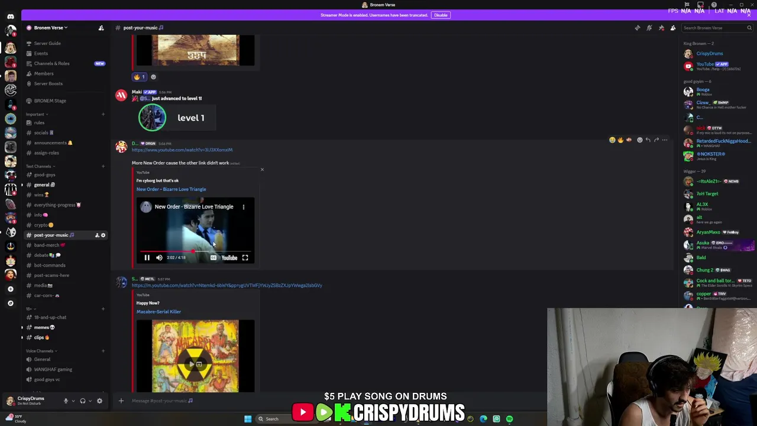Open Spotify from the Windows taskbar
This screenshot has width=757, height=426.
tap(509, 419)
